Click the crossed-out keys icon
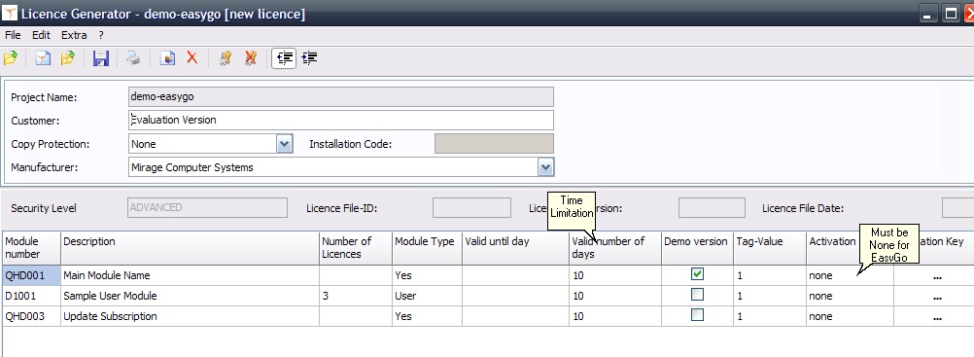The width and height of the screenshot is (974, 357). (251, 58)
